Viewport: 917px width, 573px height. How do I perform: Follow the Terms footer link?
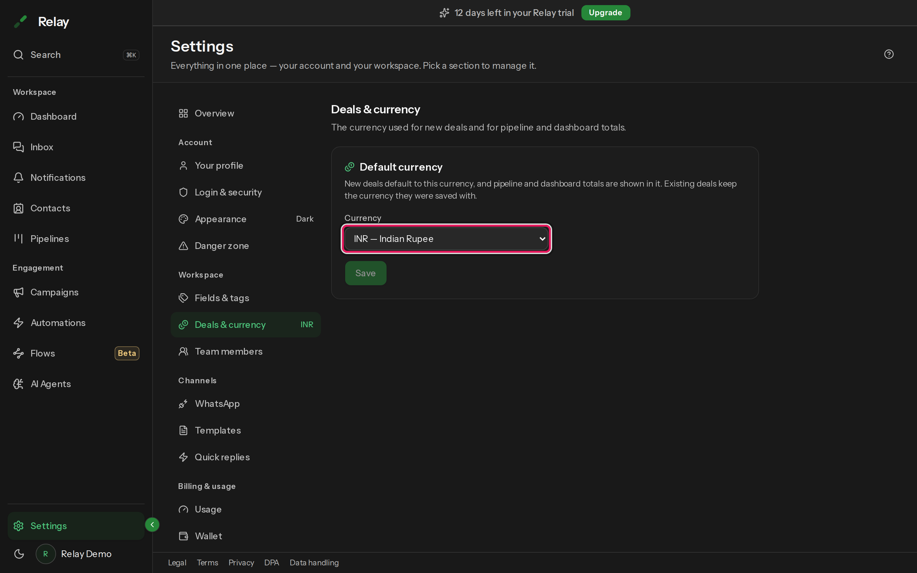coord(207,562)
